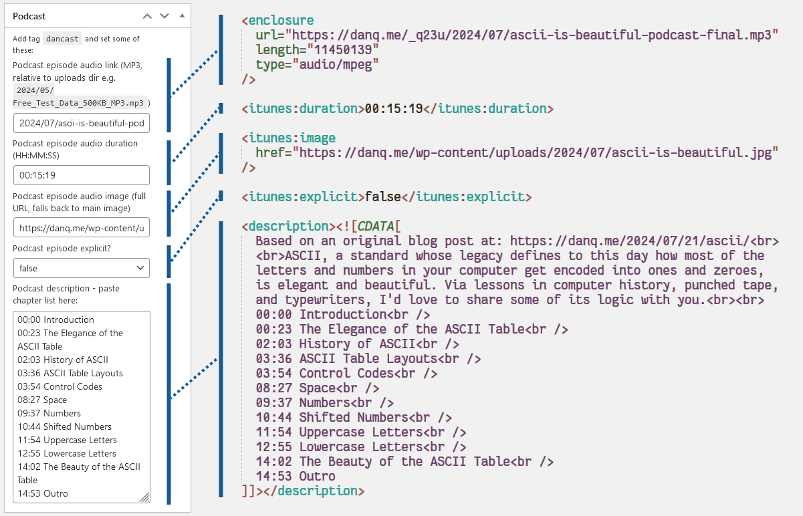Click the episode audio image URL field
This screenshot has height=516, width=803.
pyautogui.click(x=82, y=228)
